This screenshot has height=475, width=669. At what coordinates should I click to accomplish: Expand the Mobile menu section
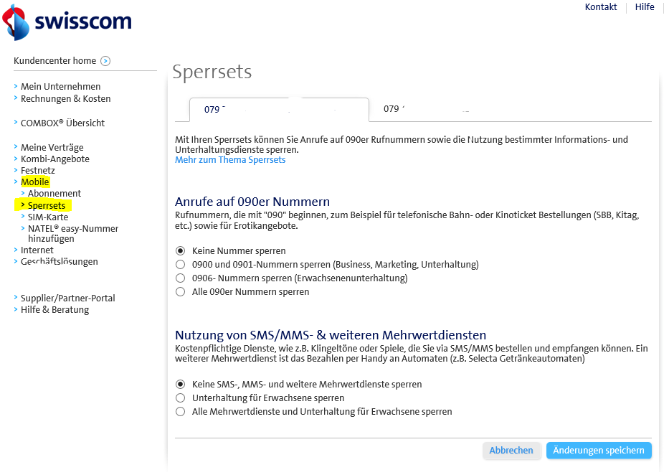tap(34, 182)
